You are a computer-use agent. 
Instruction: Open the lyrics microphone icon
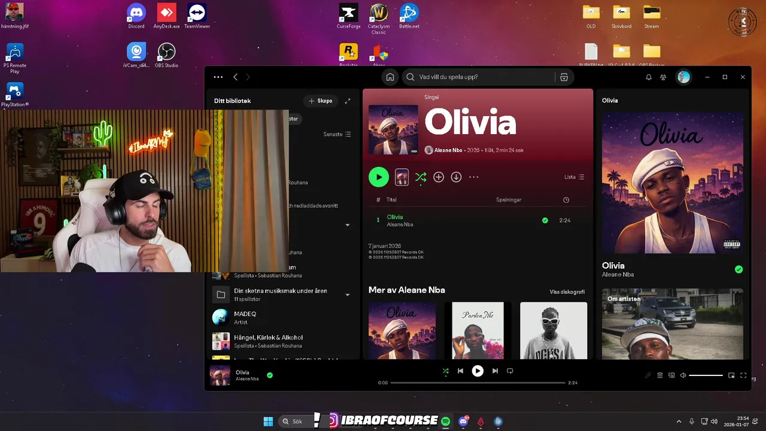click(648, 375)
